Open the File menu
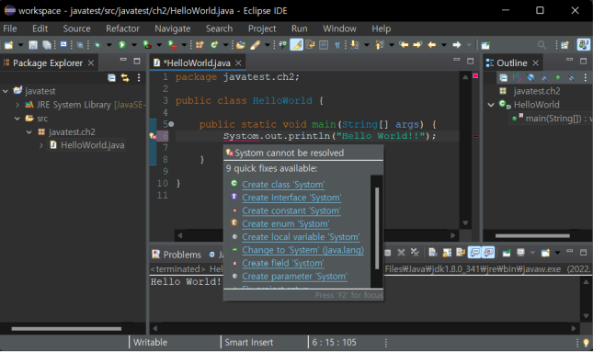 point(10,28)
